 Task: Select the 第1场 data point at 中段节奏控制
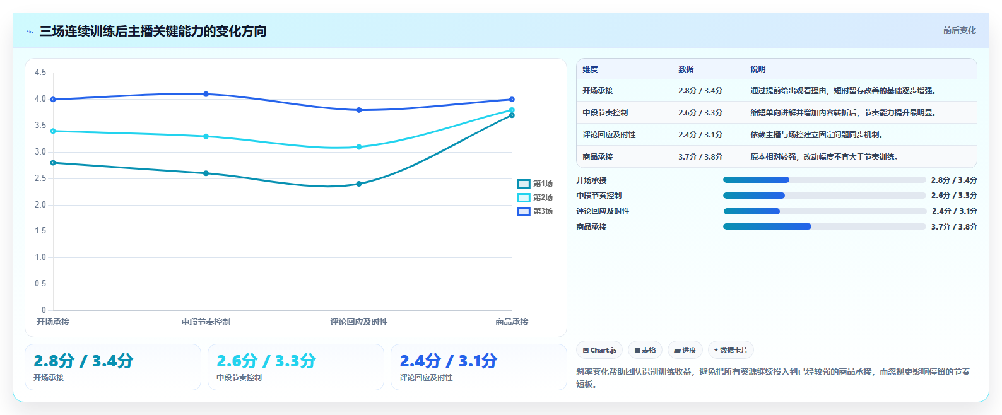coord(206,173)
